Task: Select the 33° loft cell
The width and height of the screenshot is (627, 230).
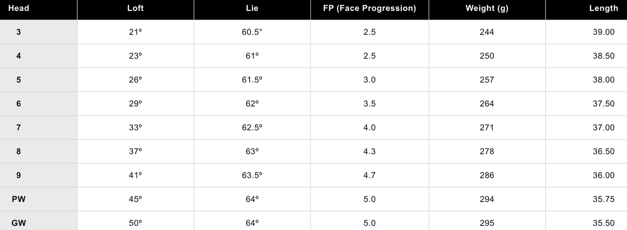Action: (x=135, y=128)
